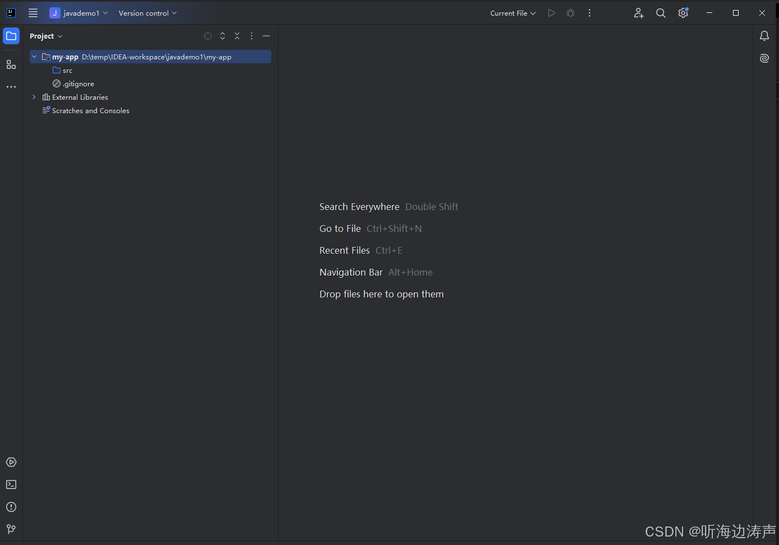Close the IDE window
The height and width of the screenshot is (545, 779).
[x=762, y=13]
